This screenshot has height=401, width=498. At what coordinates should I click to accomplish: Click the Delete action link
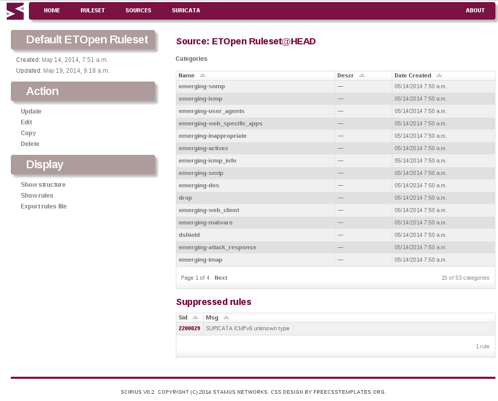point(30,144)
